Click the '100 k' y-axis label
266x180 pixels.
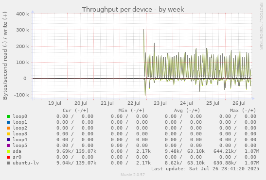click(x=22, y=62)
